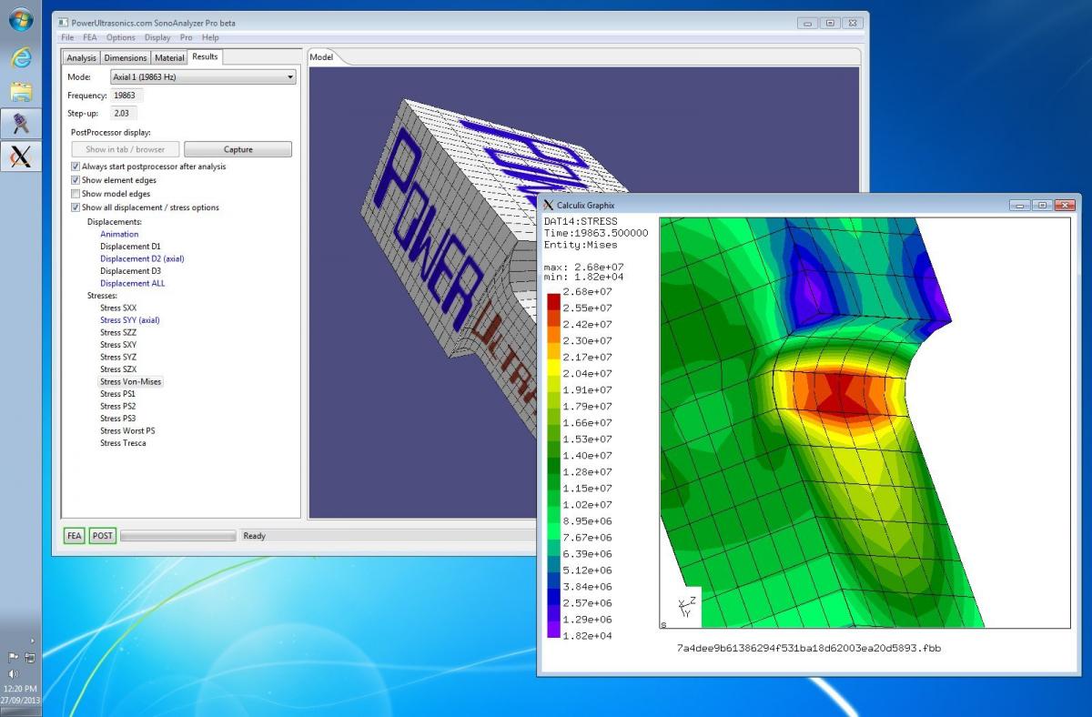Select the Model view tab
The height and width of the screenshot is (717, 1092).
[x=321, y=56]
